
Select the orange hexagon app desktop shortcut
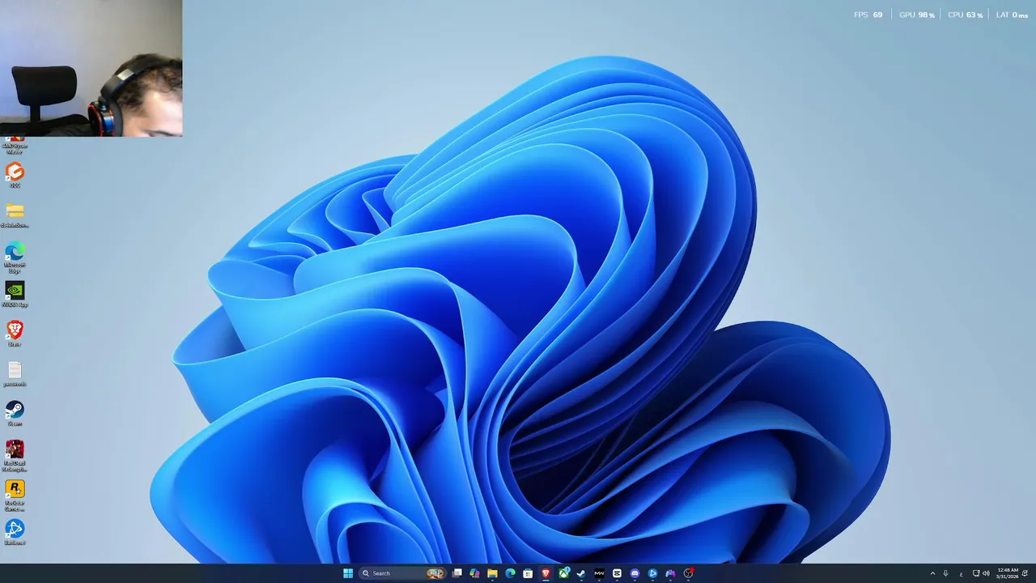(15, 175)
